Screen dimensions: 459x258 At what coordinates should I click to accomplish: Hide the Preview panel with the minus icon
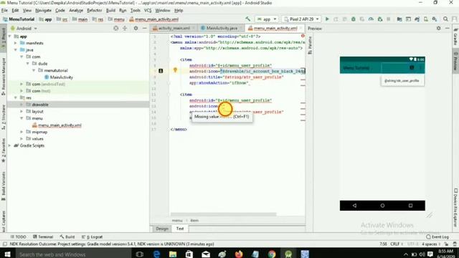point(448,29)
